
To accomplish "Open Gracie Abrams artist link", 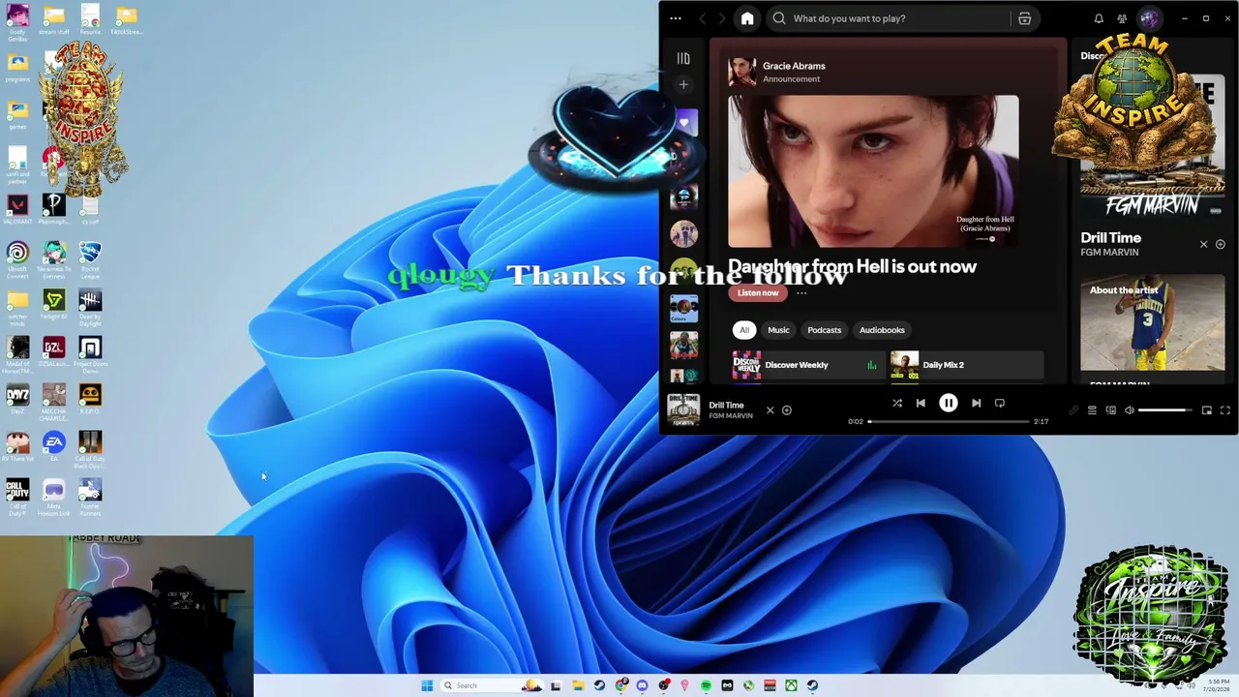I will [x=794, y=66].
